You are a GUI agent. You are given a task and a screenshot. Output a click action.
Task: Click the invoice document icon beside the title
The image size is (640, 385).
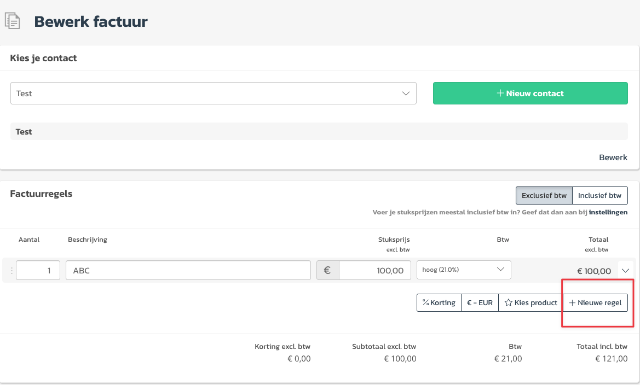13,21
